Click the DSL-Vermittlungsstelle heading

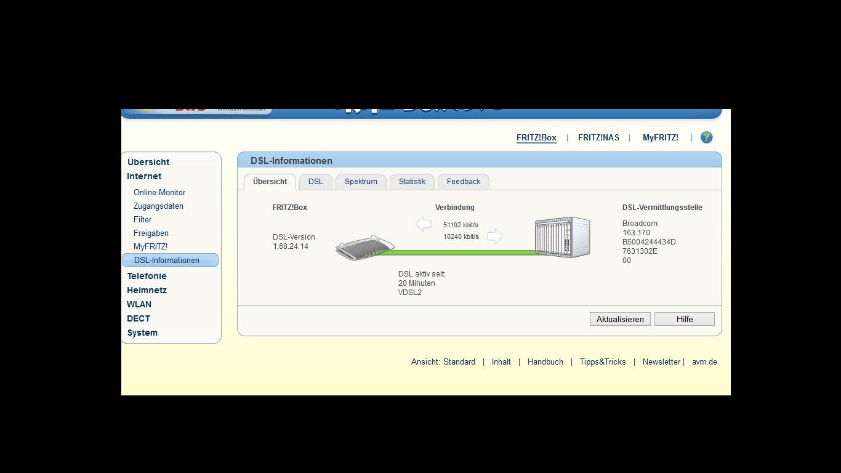(x=662, y=208)
